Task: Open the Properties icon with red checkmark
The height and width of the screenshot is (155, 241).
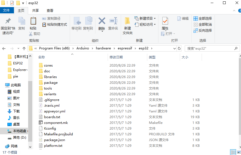Action: point(165,21)
